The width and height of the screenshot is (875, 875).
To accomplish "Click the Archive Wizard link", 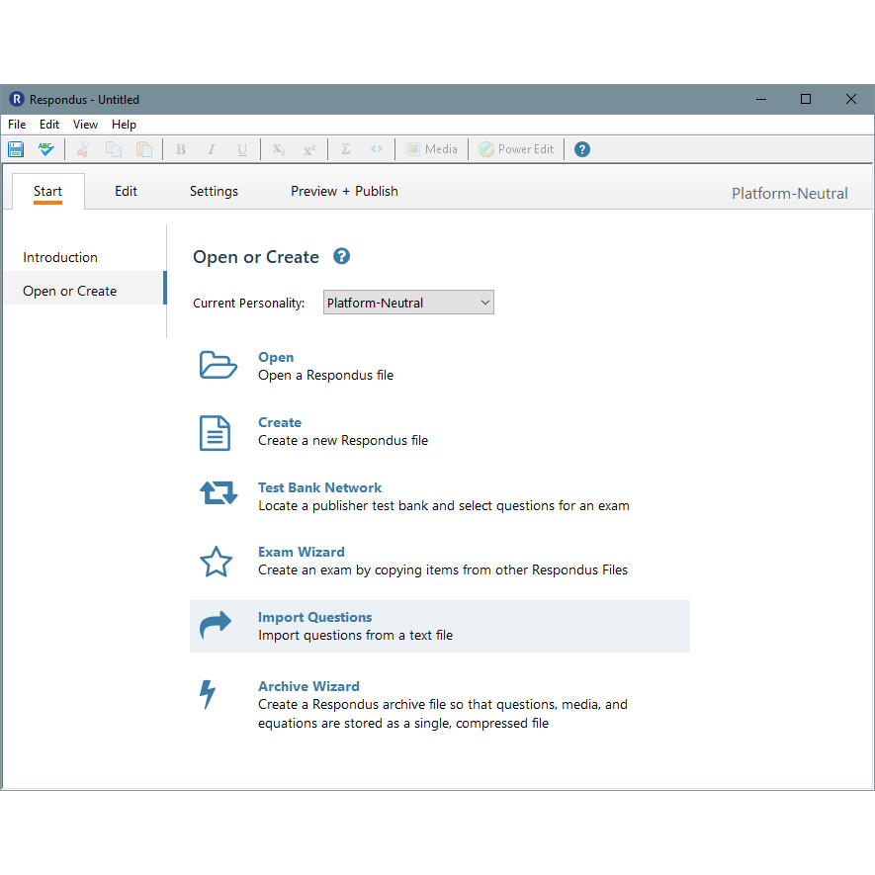I will click(308, 686).
